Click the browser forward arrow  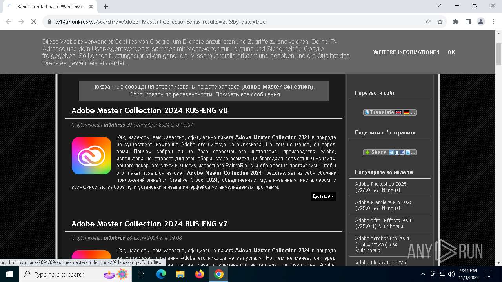click(x=21, y=22)
